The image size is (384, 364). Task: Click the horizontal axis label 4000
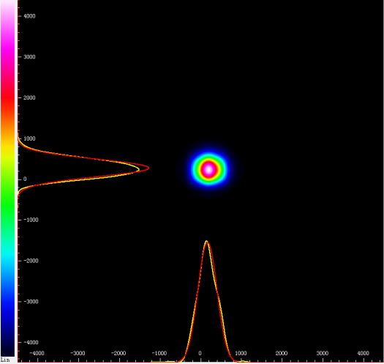pyautogui.click(x=363, y=353)
